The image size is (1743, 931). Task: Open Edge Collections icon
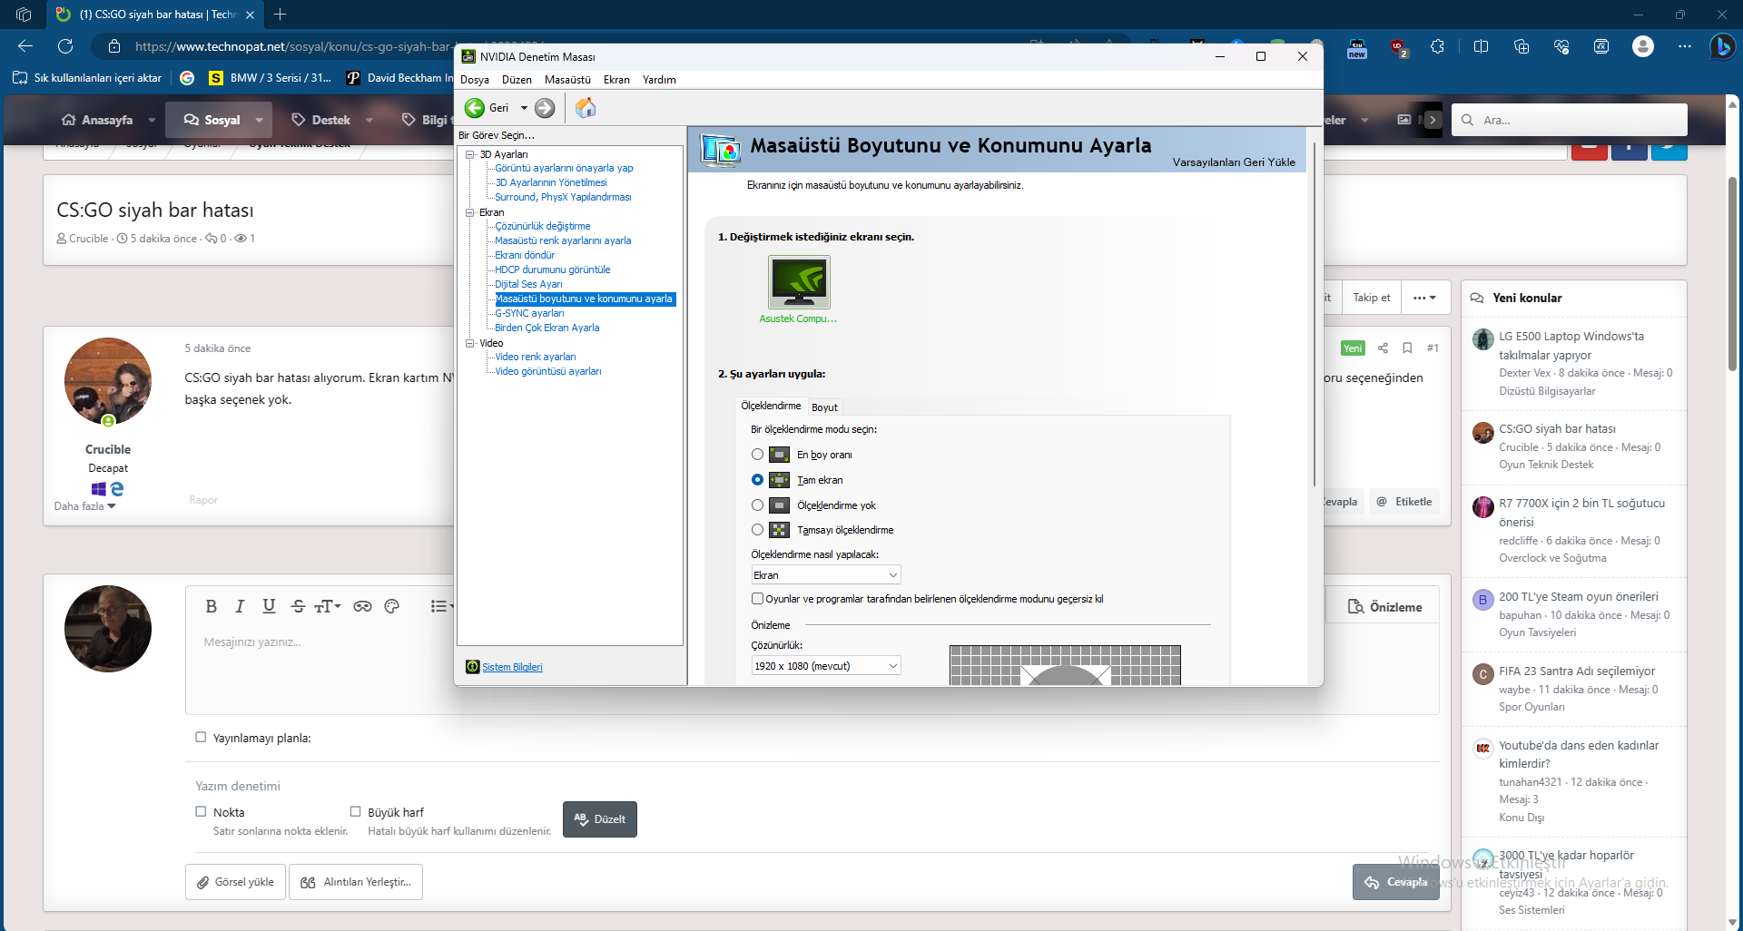pyautogui.click(x=1521, y=46)
